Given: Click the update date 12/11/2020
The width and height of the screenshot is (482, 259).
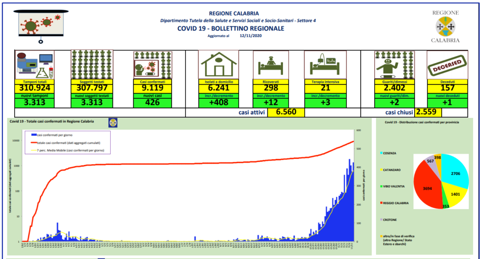Looking at the screenshot, I should tap(250, 36).
